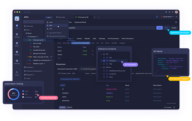Click Generate from JSON etc. button
Viewport: 192px width, 121px height.
70,79
